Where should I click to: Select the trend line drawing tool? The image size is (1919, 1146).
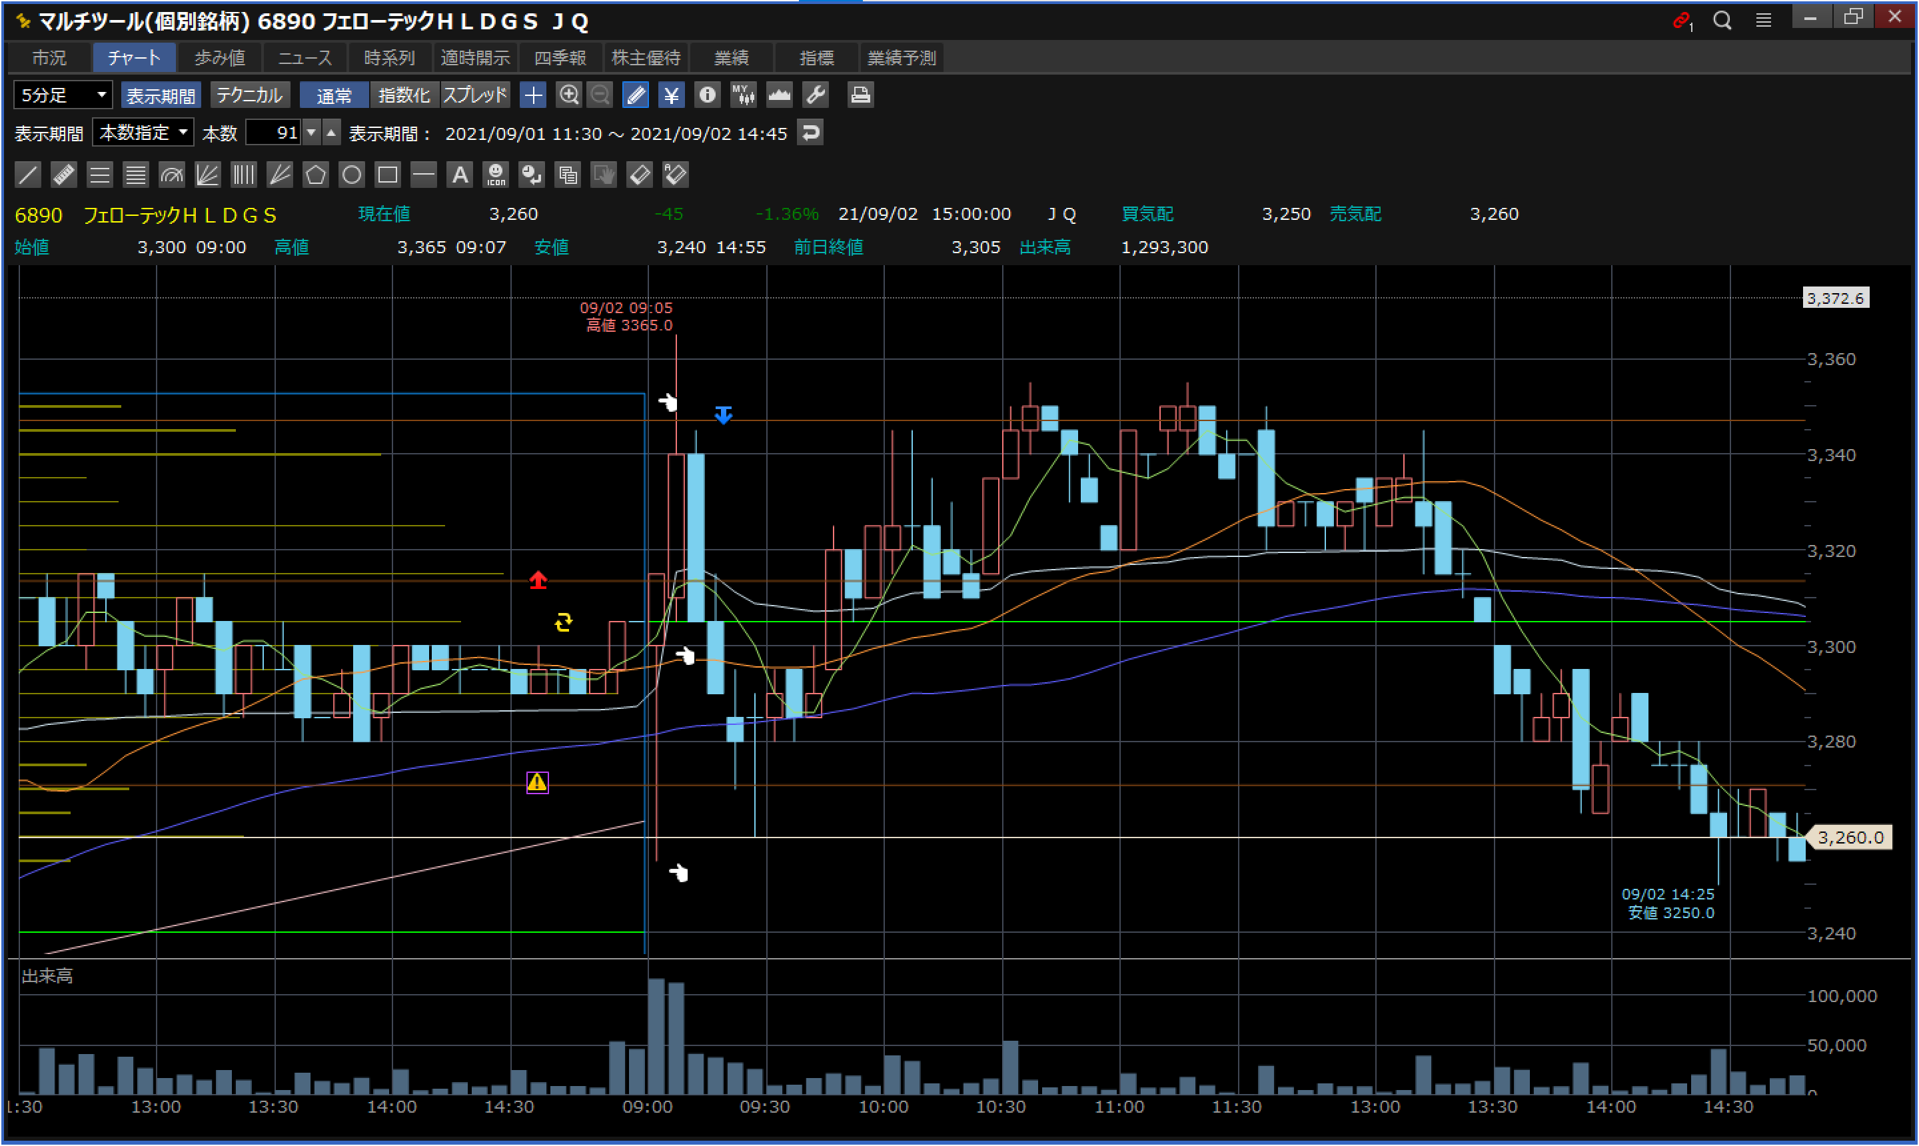point(28,175)
